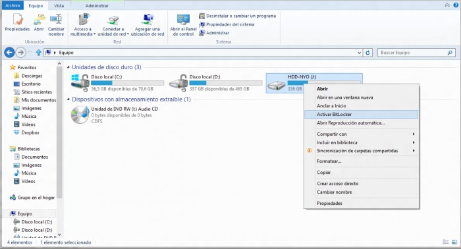Expand the address bar history dropdown
Viewport: 461px width, 249px height.
[359, 53]
